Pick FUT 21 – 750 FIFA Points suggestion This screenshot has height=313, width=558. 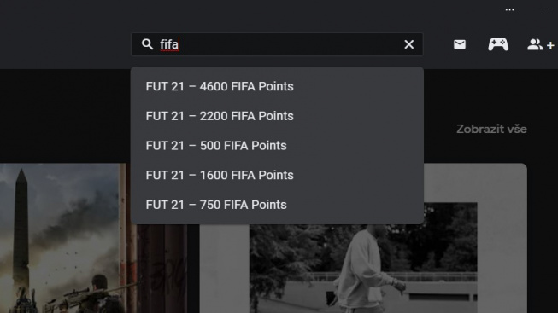coord(277,205)
